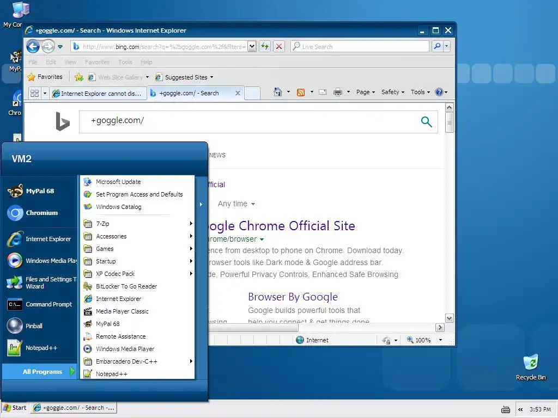
Task: Expand the Embarcadero Dev-C++ folder
Action: [137, 361]
